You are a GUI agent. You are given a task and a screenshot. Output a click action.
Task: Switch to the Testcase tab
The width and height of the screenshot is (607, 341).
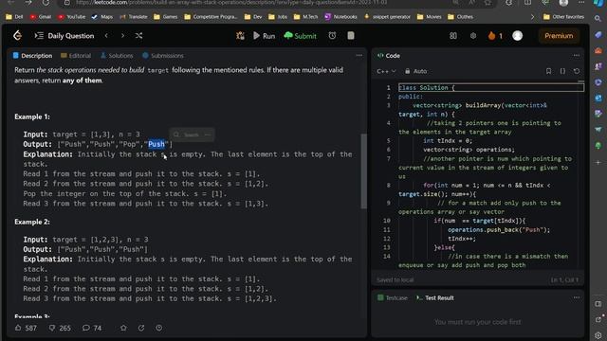click(393, 297)
